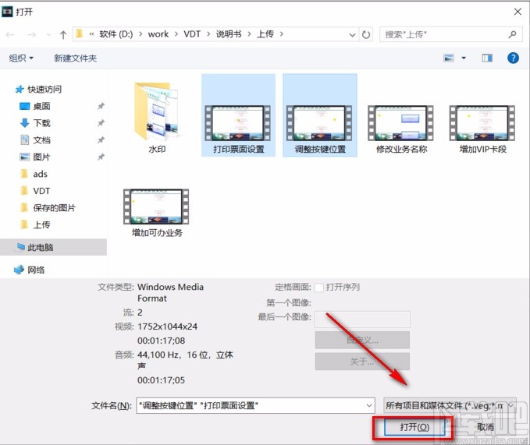Enable the 打开序列 checkbox

pos(318,288)
